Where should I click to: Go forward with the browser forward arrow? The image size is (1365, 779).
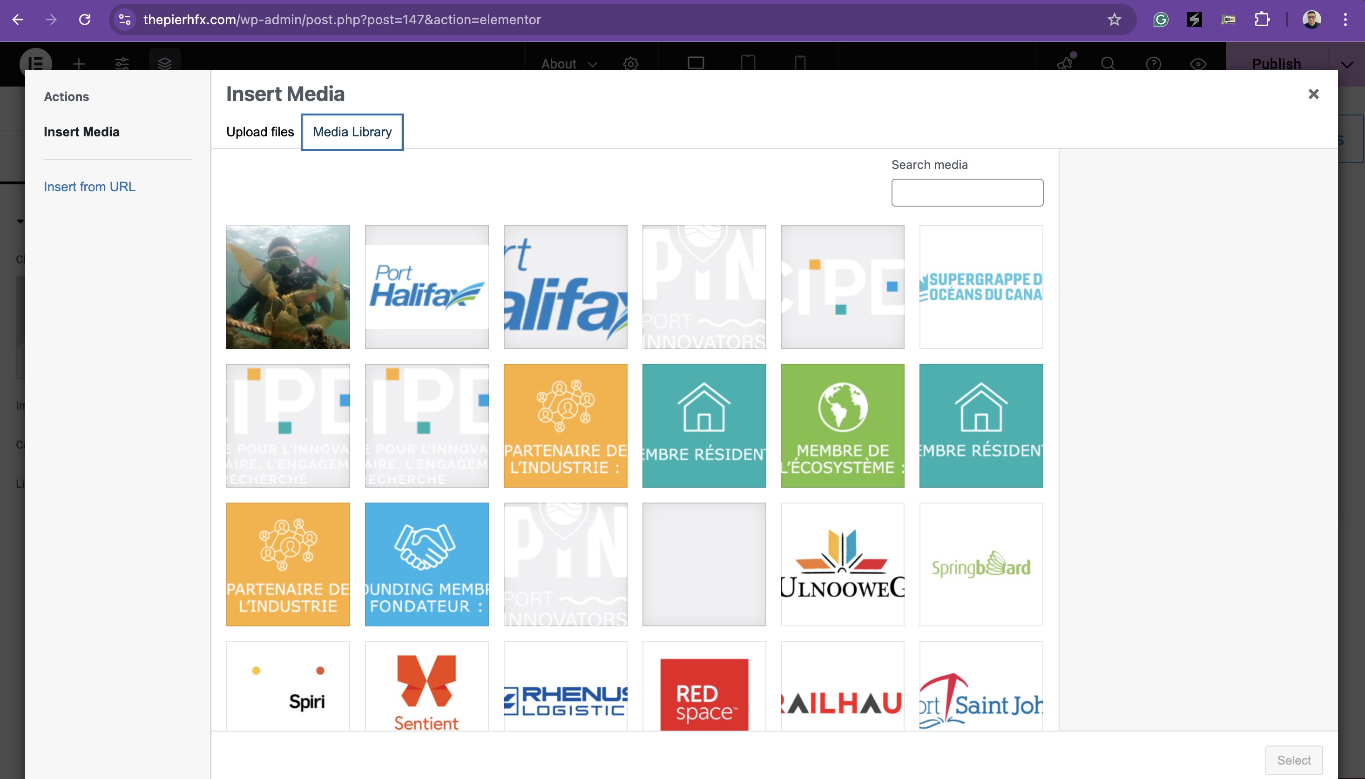point(51,20)
